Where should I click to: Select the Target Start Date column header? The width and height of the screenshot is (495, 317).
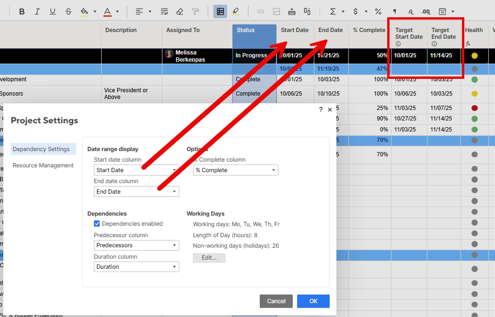pos(409,36)
